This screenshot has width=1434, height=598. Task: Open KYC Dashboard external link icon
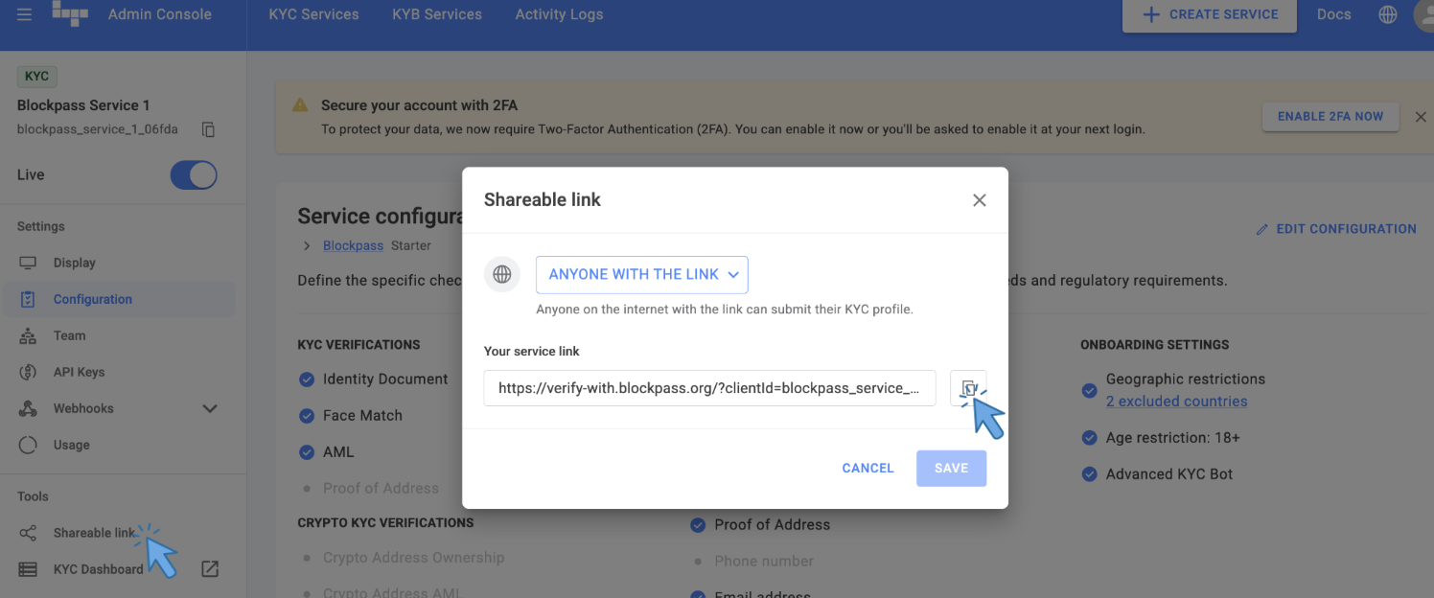coord(210,569)
